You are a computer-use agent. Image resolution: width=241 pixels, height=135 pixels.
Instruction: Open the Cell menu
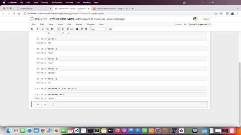[69, 24]
